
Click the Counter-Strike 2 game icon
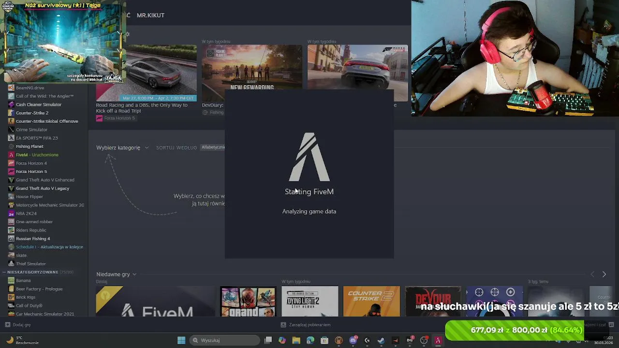tap(11, 113)
